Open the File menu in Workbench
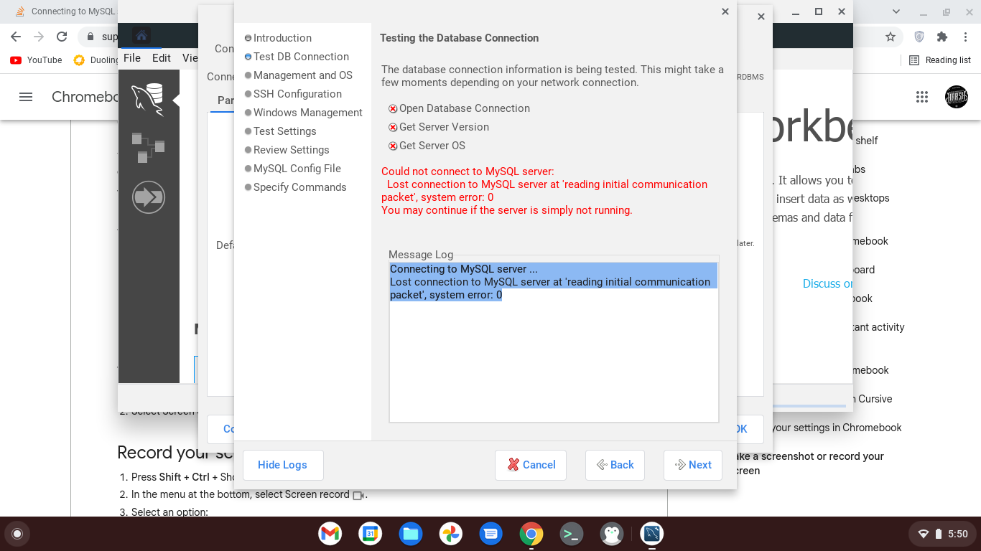Image resolution: width=981 pixels, height=551 pixels. tap(132, 58)
